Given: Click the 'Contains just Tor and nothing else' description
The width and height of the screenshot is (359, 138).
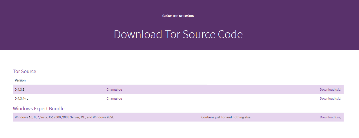Looking at the screenshot, I should [226, 117].
